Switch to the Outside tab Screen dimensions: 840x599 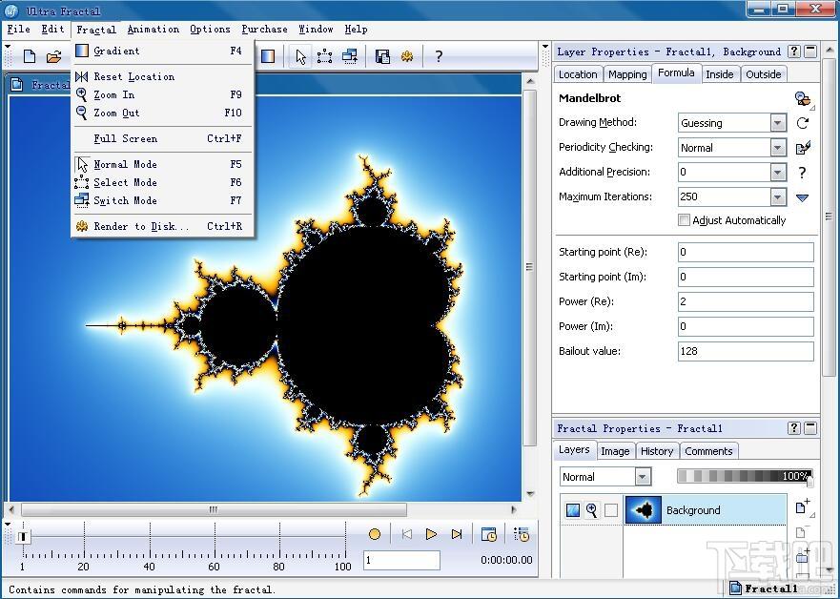click(764, 74)
